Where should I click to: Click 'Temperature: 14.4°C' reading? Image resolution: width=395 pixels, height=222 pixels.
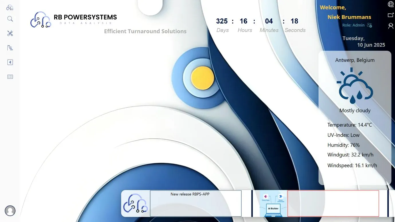[350, 125]
